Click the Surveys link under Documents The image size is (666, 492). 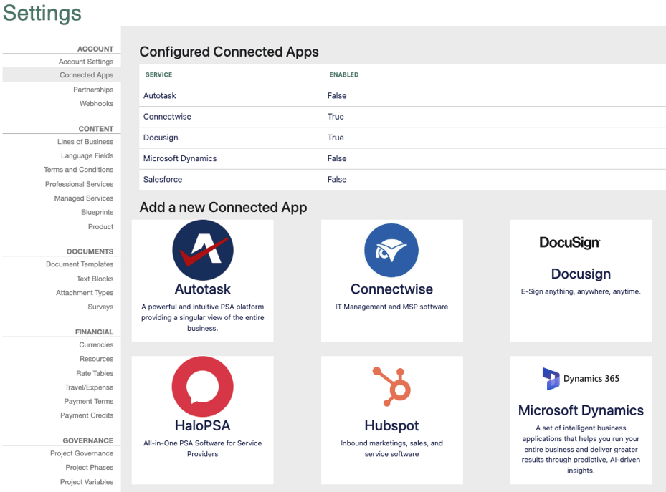click(101, 307)
